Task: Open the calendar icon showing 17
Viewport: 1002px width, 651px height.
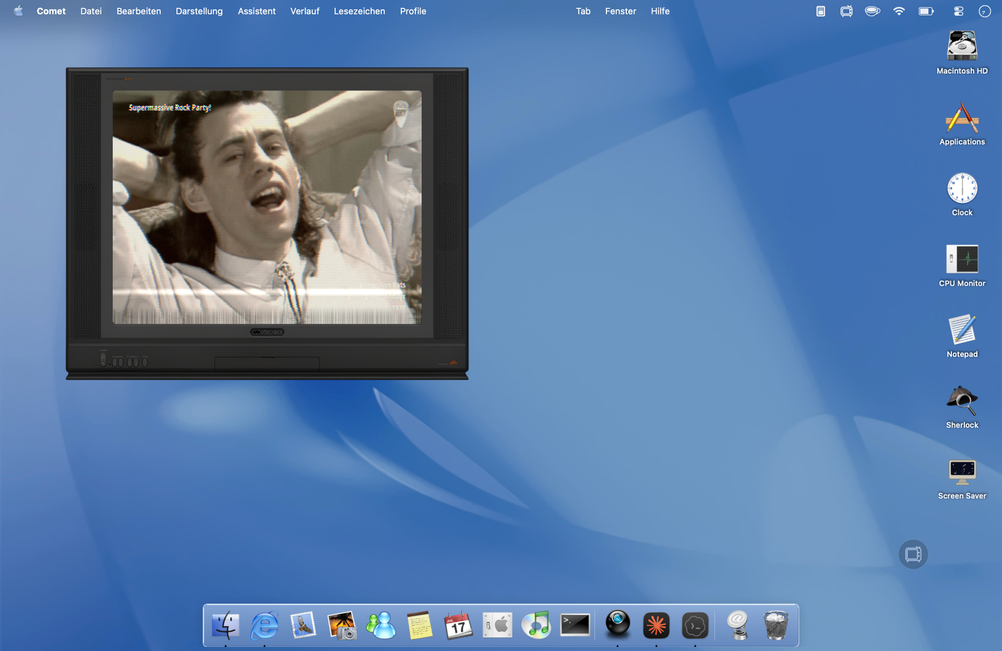Action: click(458, 625)
